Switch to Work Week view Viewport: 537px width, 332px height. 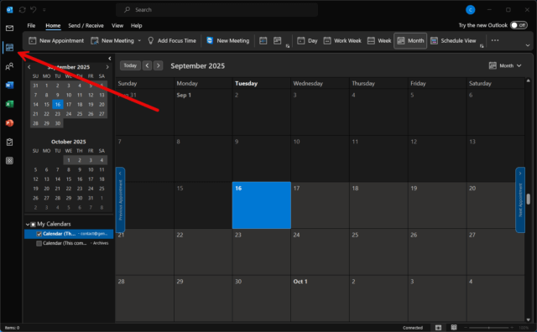342,41
